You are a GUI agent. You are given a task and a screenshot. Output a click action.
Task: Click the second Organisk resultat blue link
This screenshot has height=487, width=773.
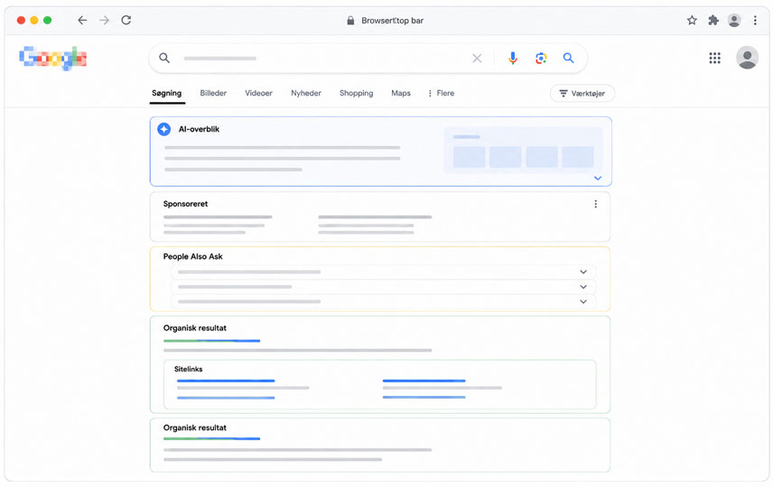coord(211,438)
